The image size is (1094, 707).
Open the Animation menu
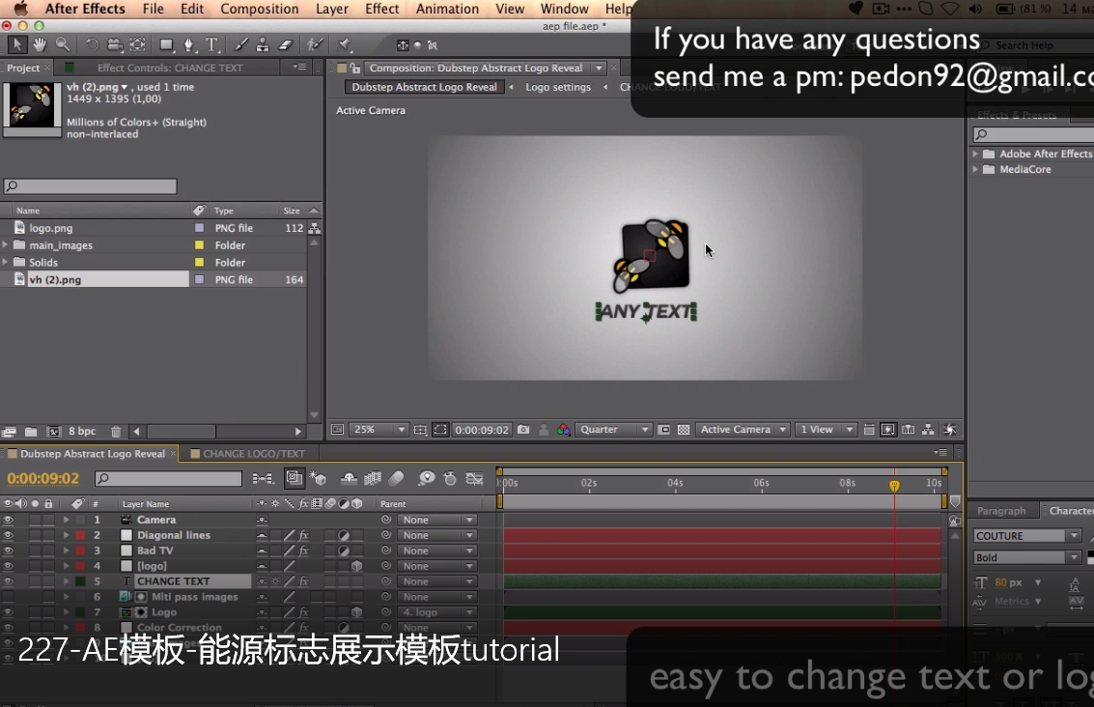click(x=447, y=9)
